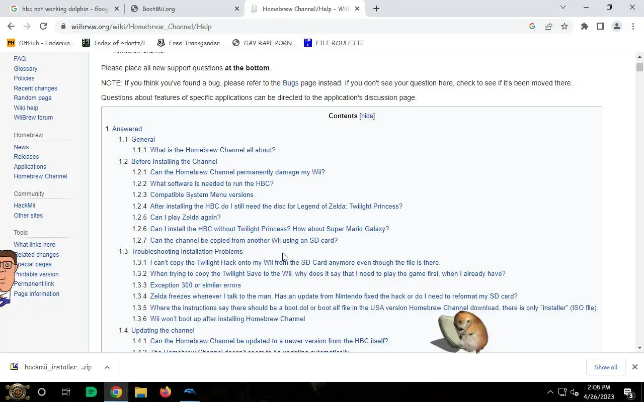This screenshot has height=402, width=644.
Task: Show hidden system tray icons
Action: coord(550,392)
